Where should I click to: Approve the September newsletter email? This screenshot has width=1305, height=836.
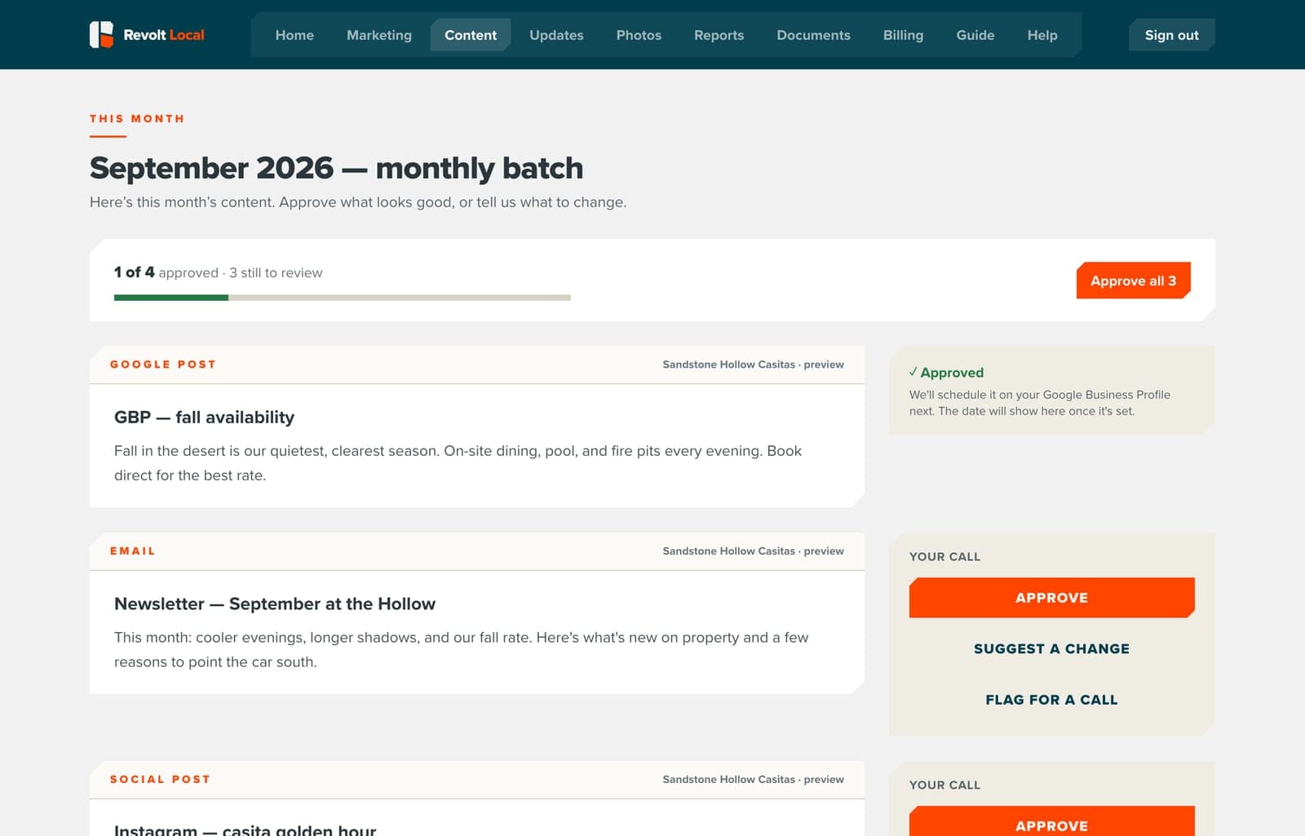coord(1051,598)
